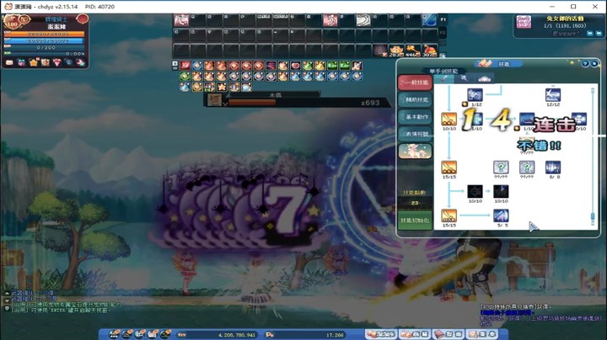Click the orange star icon in the player panel
The width and height of the screenshot is (607, 340).
pyautogui.click(x=33, y=62)
